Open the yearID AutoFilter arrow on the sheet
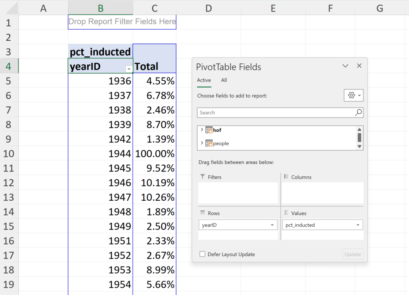This screenshot has height=295, width=409. 129,69
